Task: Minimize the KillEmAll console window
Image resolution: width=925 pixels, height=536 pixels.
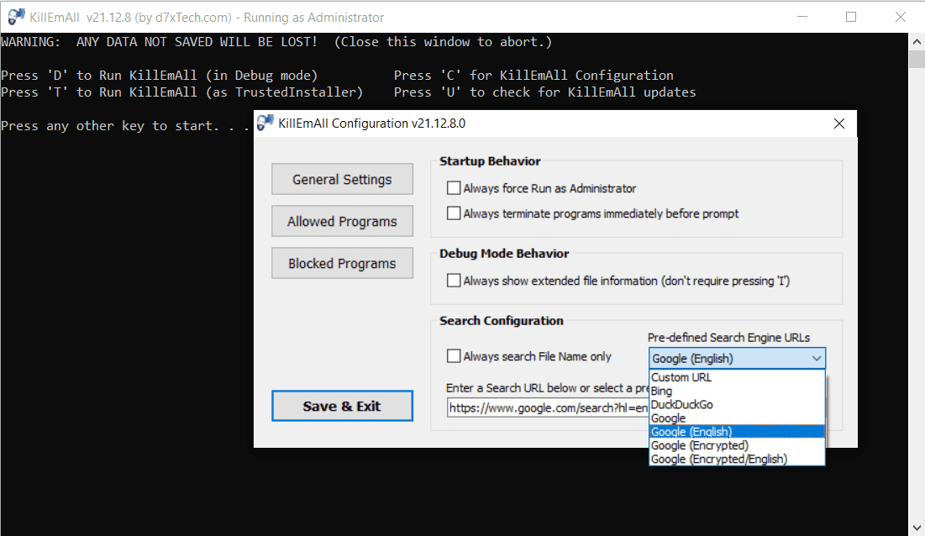Action: coord(801,17)
